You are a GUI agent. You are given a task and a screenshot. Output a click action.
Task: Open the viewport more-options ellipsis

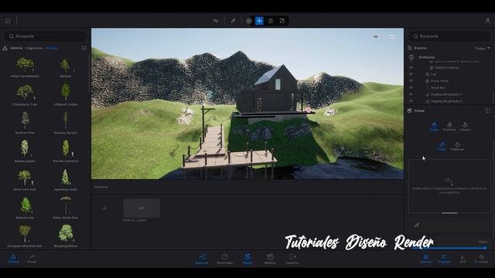pos(392,36)
